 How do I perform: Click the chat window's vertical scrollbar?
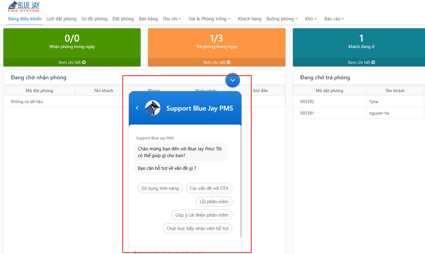pos(241,182)
